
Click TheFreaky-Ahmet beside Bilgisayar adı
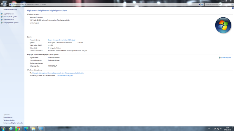(54, 58)
